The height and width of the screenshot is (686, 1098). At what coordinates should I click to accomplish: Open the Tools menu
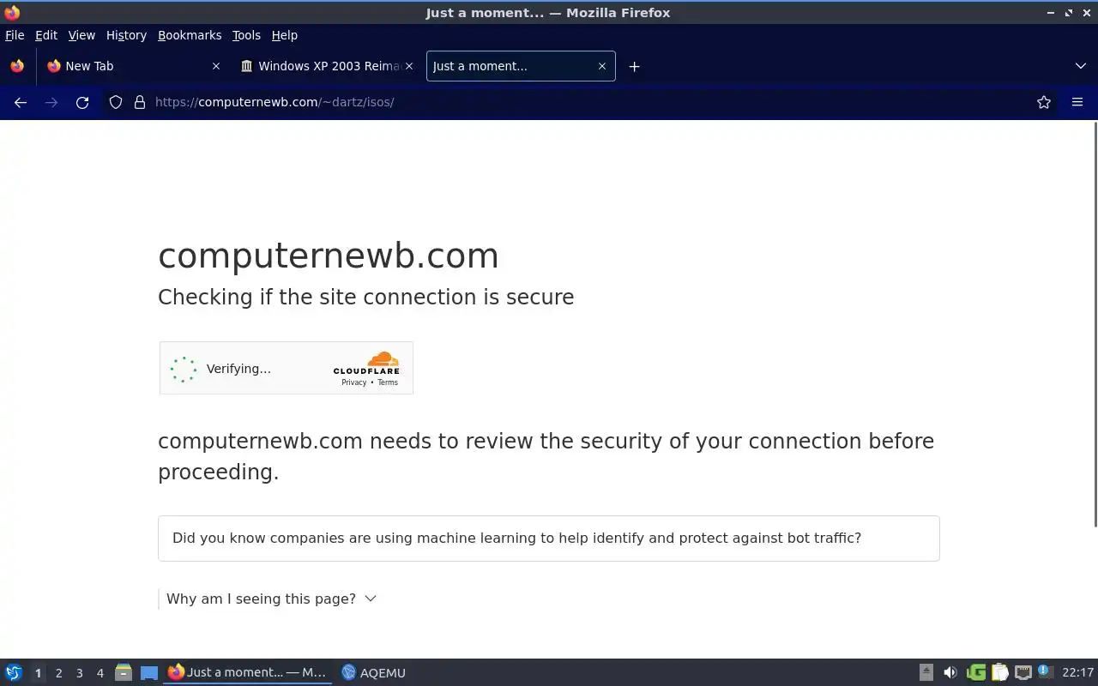[x=246, y=35]
